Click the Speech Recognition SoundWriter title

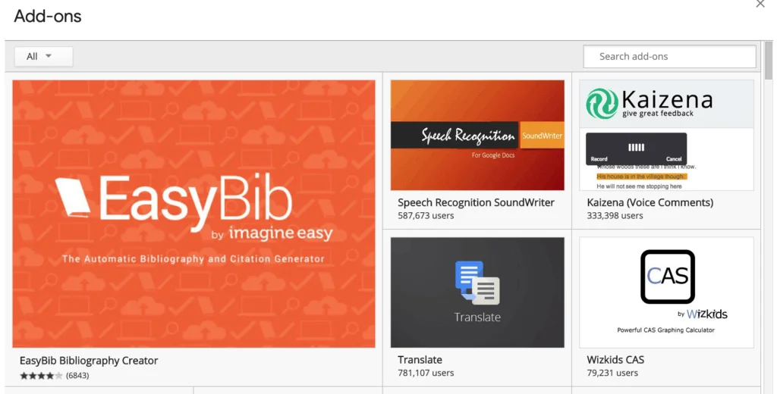click(476, 202)
